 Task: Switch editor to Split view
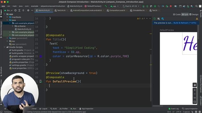tap(185, 14)
